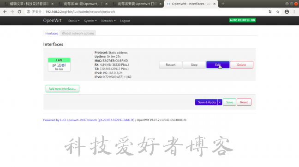Expand the Network menu
Image resolution: width=299 pixels, height=167 pixels.
pos(108,21)
